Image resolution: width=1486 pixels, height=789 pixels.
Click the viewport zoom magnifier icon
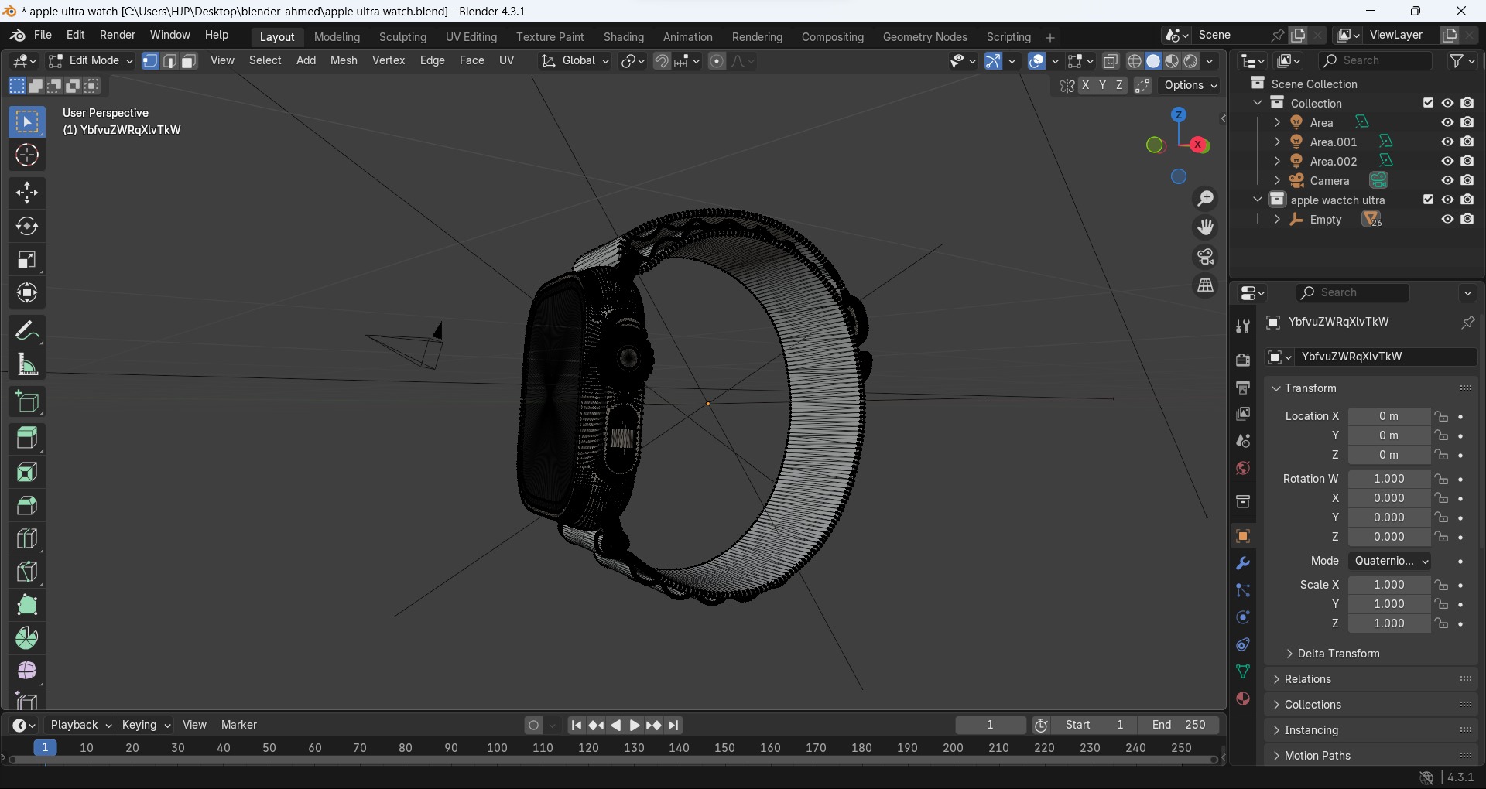(1206, 199)
